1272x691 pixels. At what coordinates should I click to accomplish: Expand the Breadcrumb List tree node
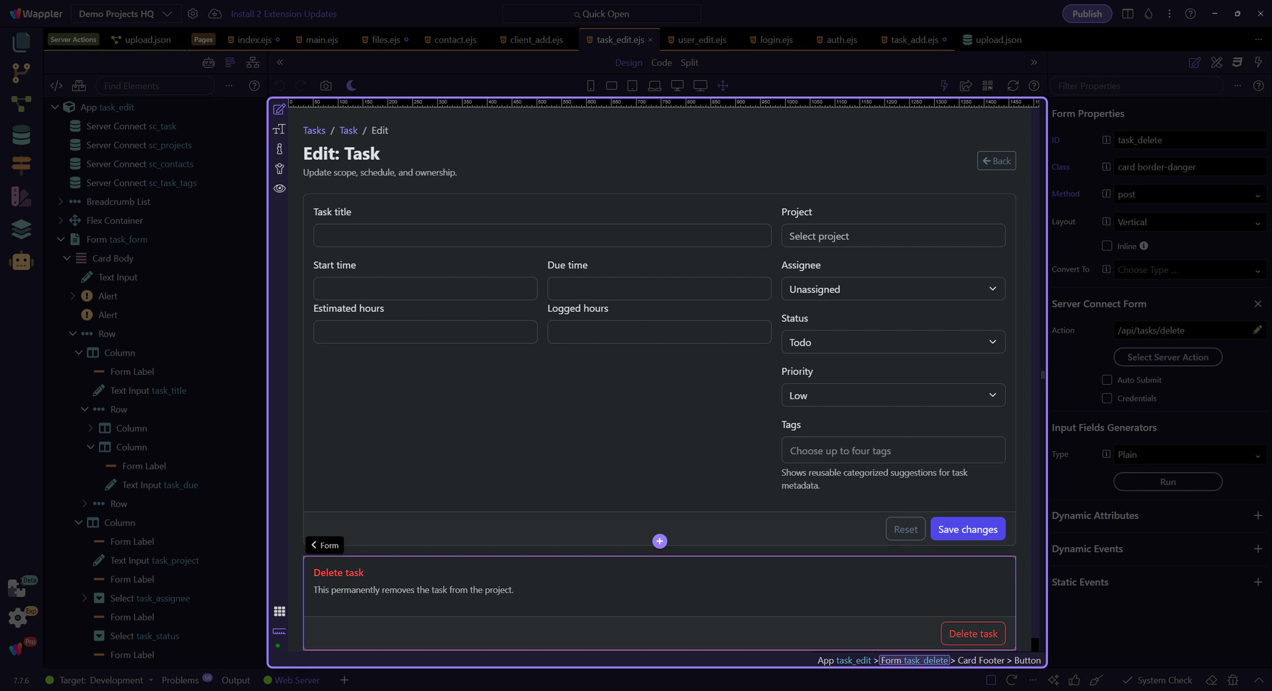(x=61, y=201)
